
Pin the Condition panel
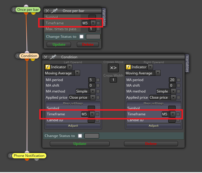click(x=53, y=57)
